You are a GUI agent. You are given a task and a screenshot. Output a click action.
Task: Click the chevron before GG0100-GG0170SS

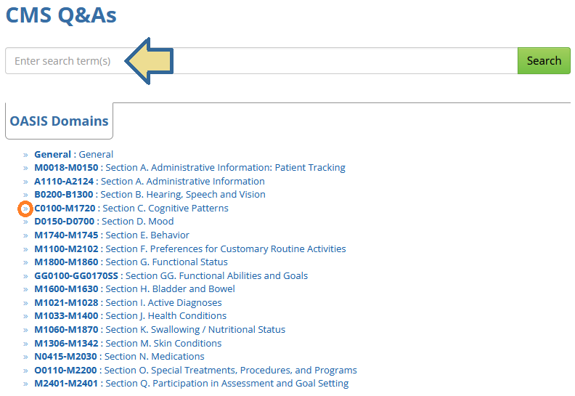25,276
